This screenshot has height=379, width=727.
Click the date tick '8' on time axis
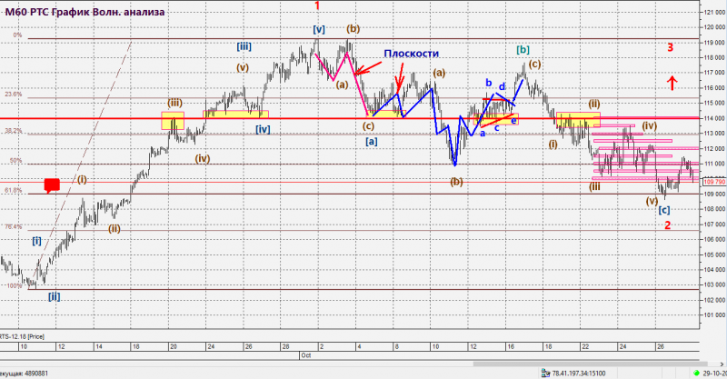396,346
